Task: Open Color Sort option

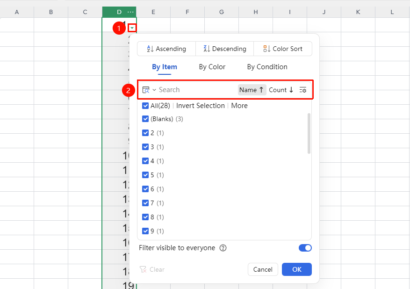Action: [x=283, y=49]
